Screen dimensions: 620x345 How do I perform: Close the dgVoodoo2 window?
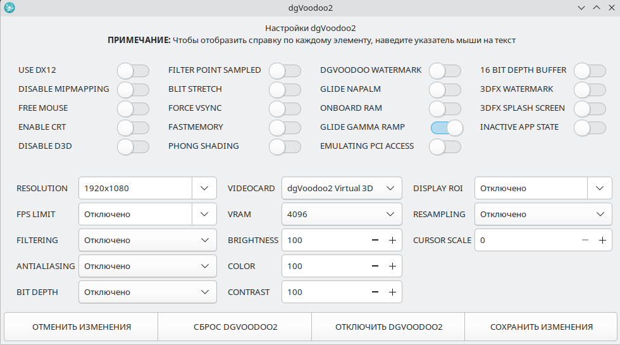tap(611, 8)
